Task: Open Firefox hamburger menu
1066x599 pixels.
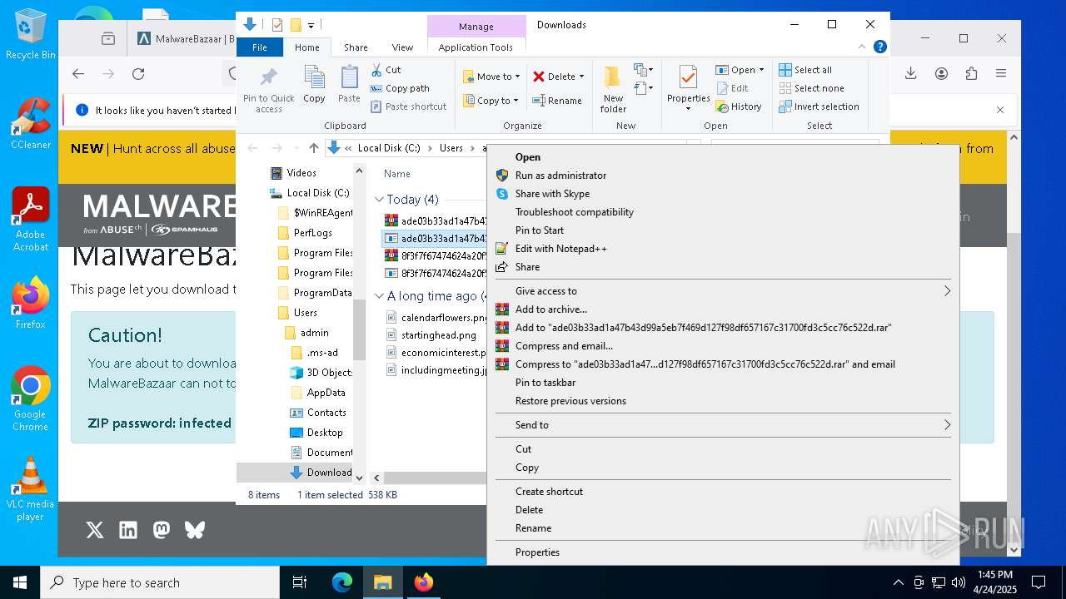Action: [x=1001, y=74]
